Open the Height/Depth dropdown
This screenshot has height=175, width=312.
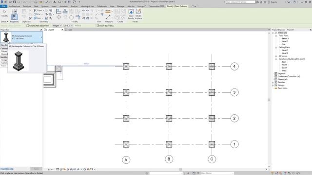[x=57, y=26]
